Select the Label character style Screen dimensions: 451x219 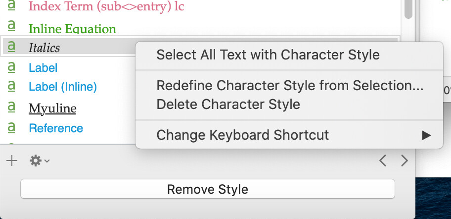[x=43, y=68]
